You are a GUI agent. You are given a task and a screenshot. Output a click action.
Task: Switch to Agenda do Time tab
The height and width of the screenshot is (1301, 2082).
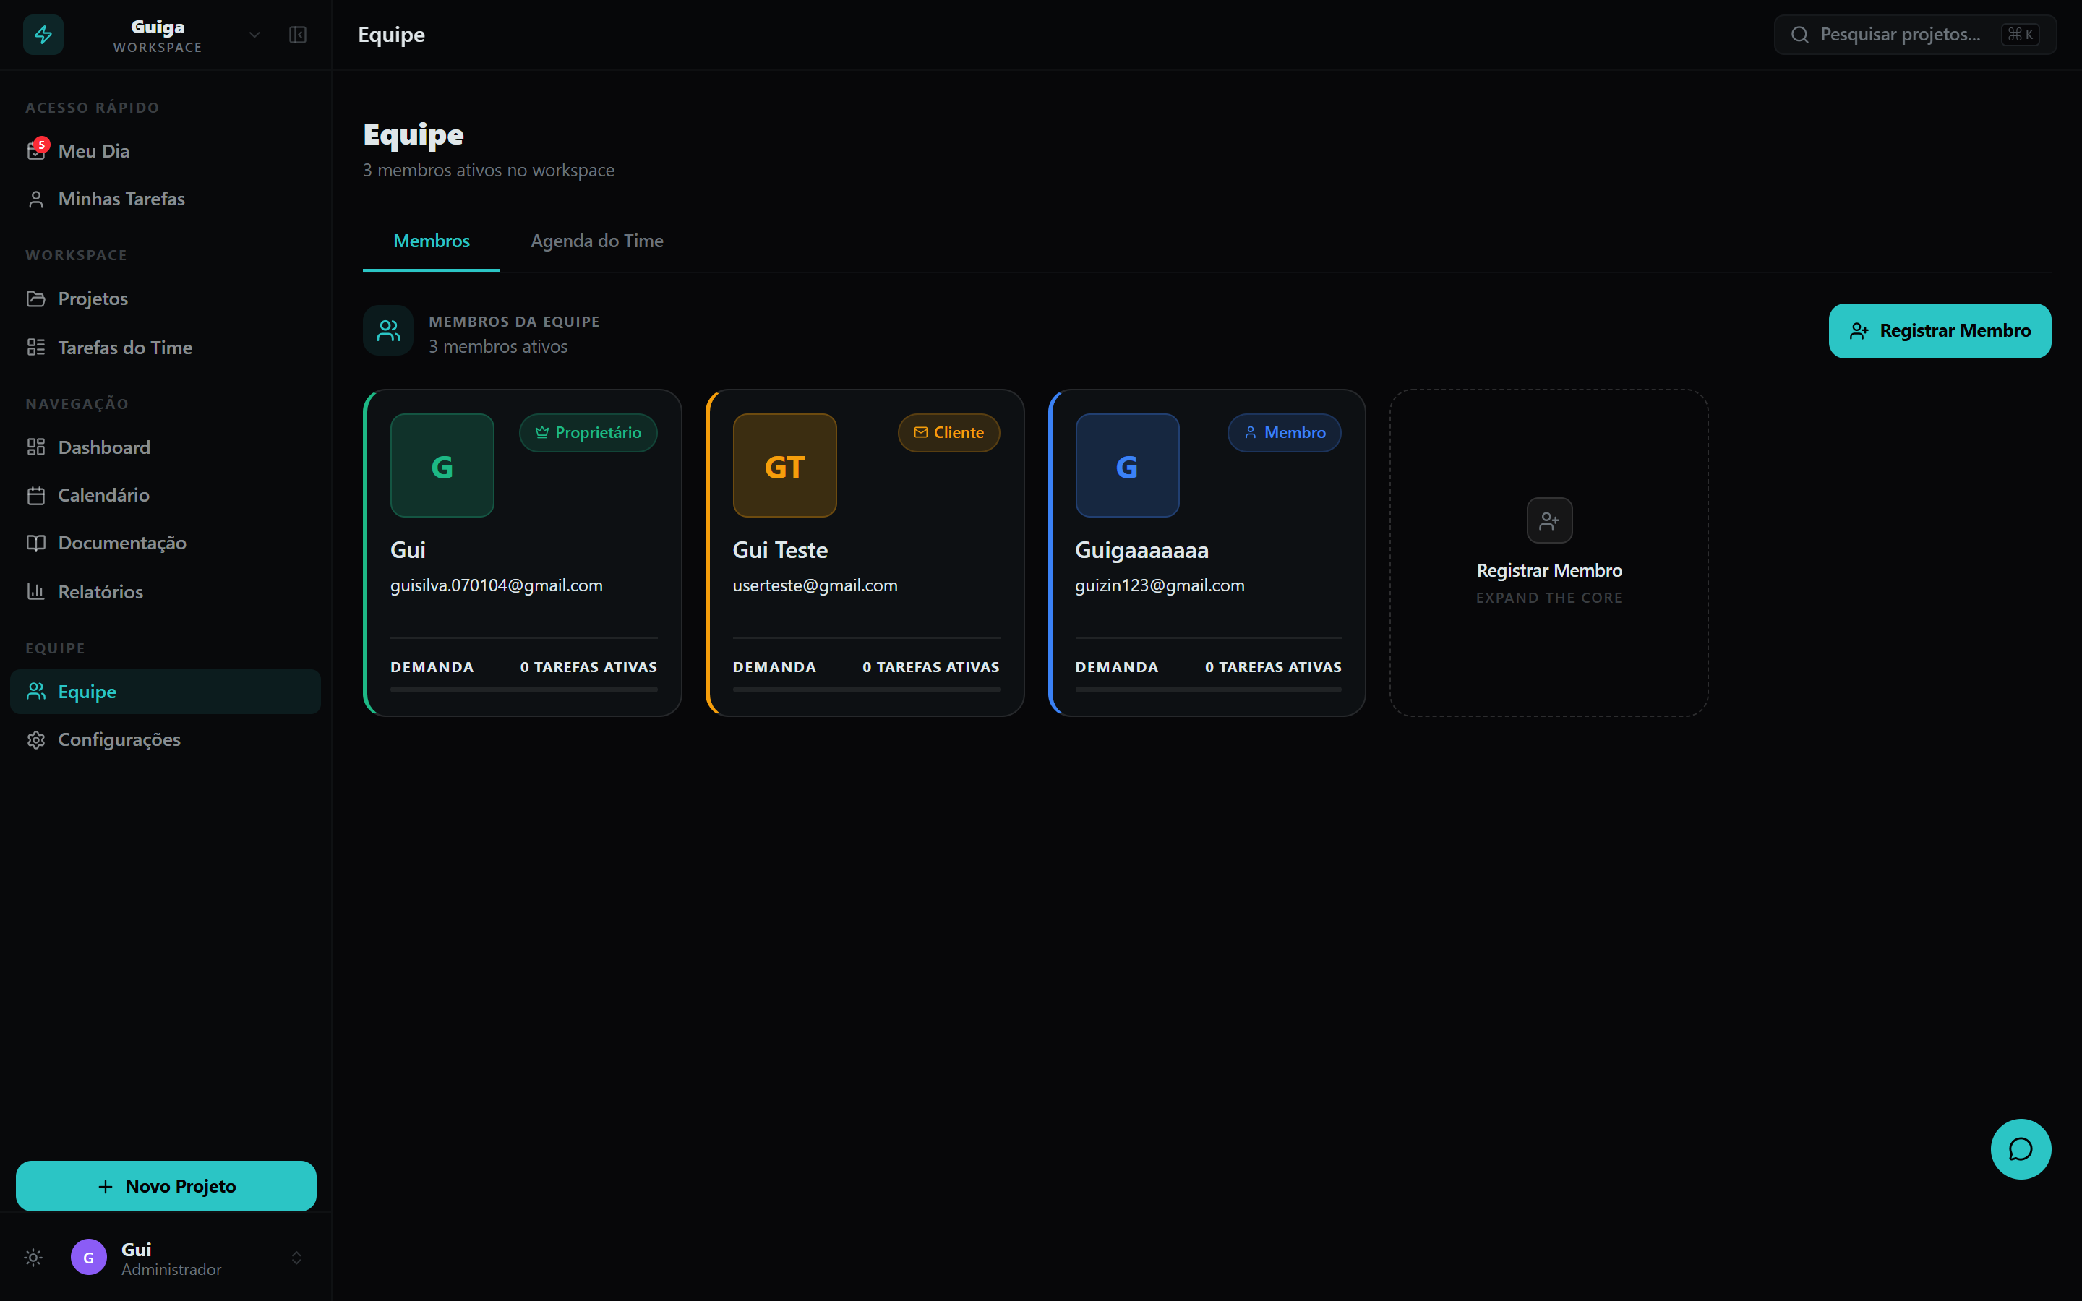click(596, 241)
